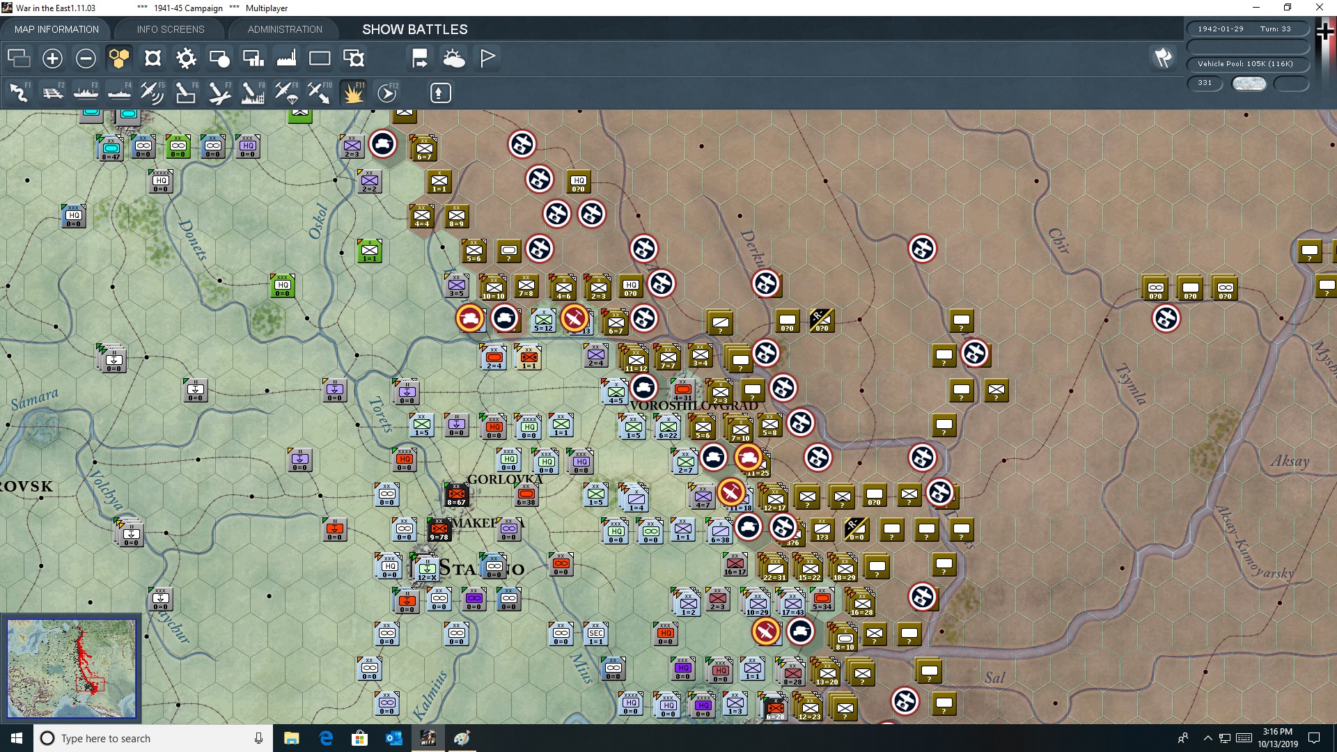
Task: Click the zoom in plus icon
Action: pos(52,58)
